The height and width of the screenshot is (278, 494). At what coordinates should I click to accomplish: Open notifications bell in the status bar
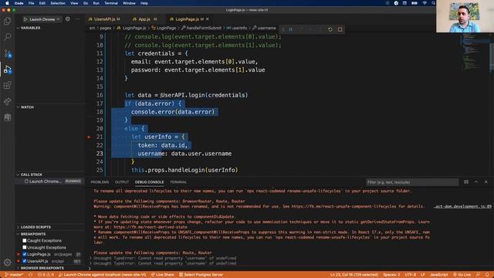pos(487,275)
